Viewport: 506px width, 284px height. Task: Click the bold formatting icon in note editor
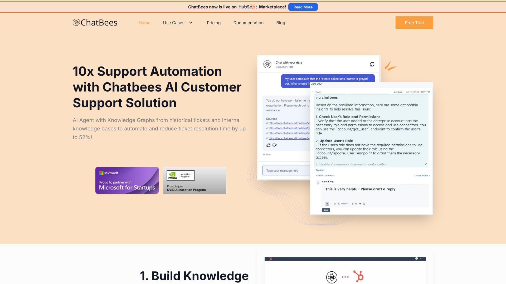point(327,204)
